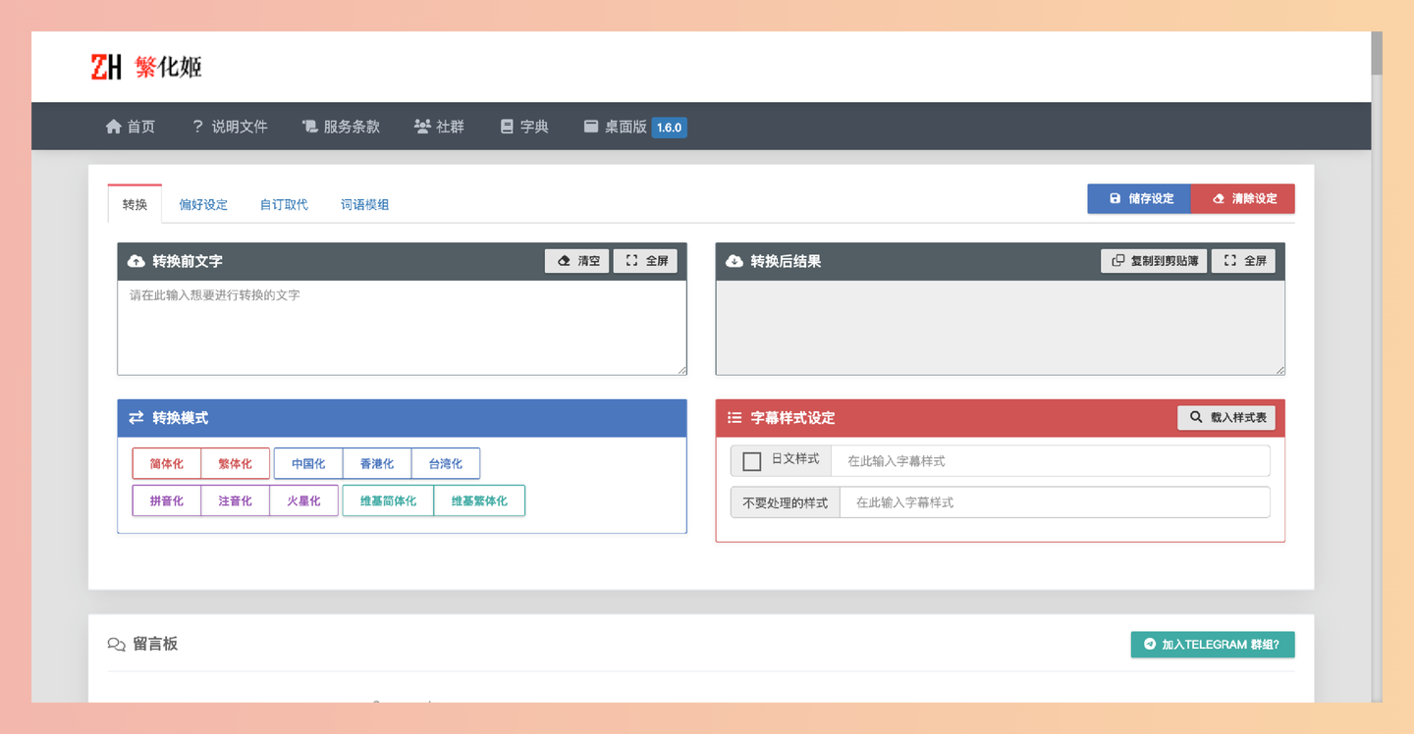Focus the 转换前文字 input text area
The width and height of the screenshot is (1414, 734).
(402, 328)
